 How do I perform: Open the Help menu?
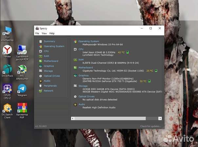coord(52,33)
